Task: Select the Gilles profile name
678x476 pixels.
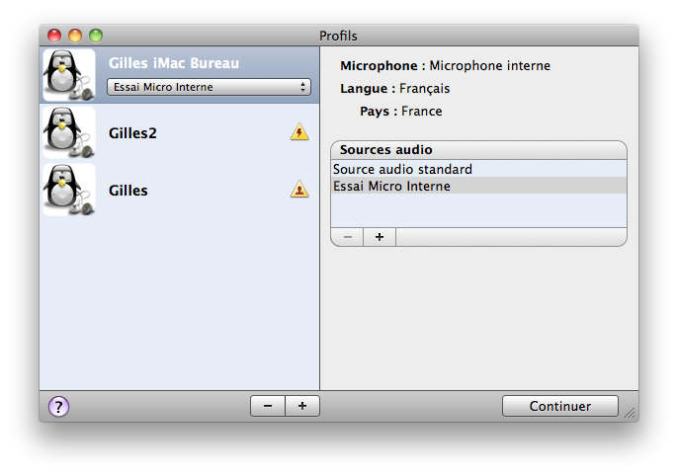Action: (128, 190)
